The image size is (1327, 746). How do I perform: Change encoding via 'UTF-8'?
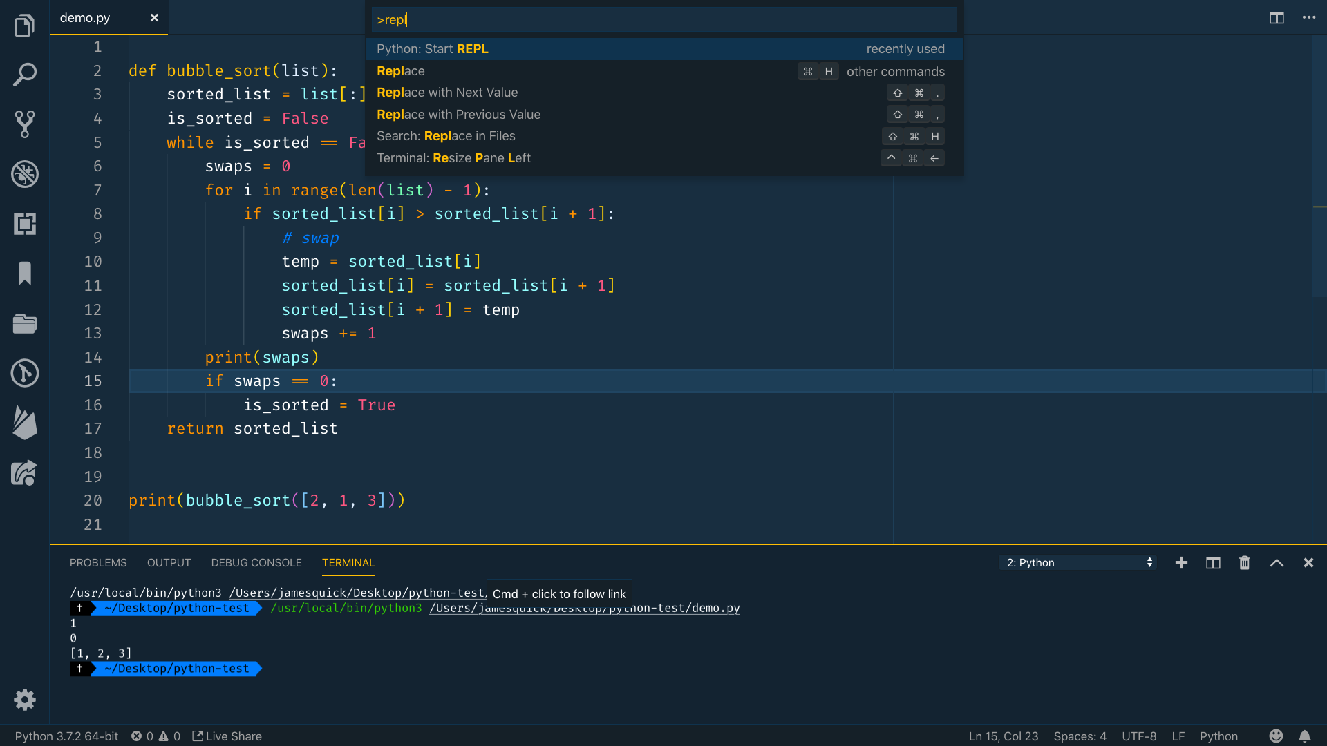pyautogui.click(x=1139, y=736)
